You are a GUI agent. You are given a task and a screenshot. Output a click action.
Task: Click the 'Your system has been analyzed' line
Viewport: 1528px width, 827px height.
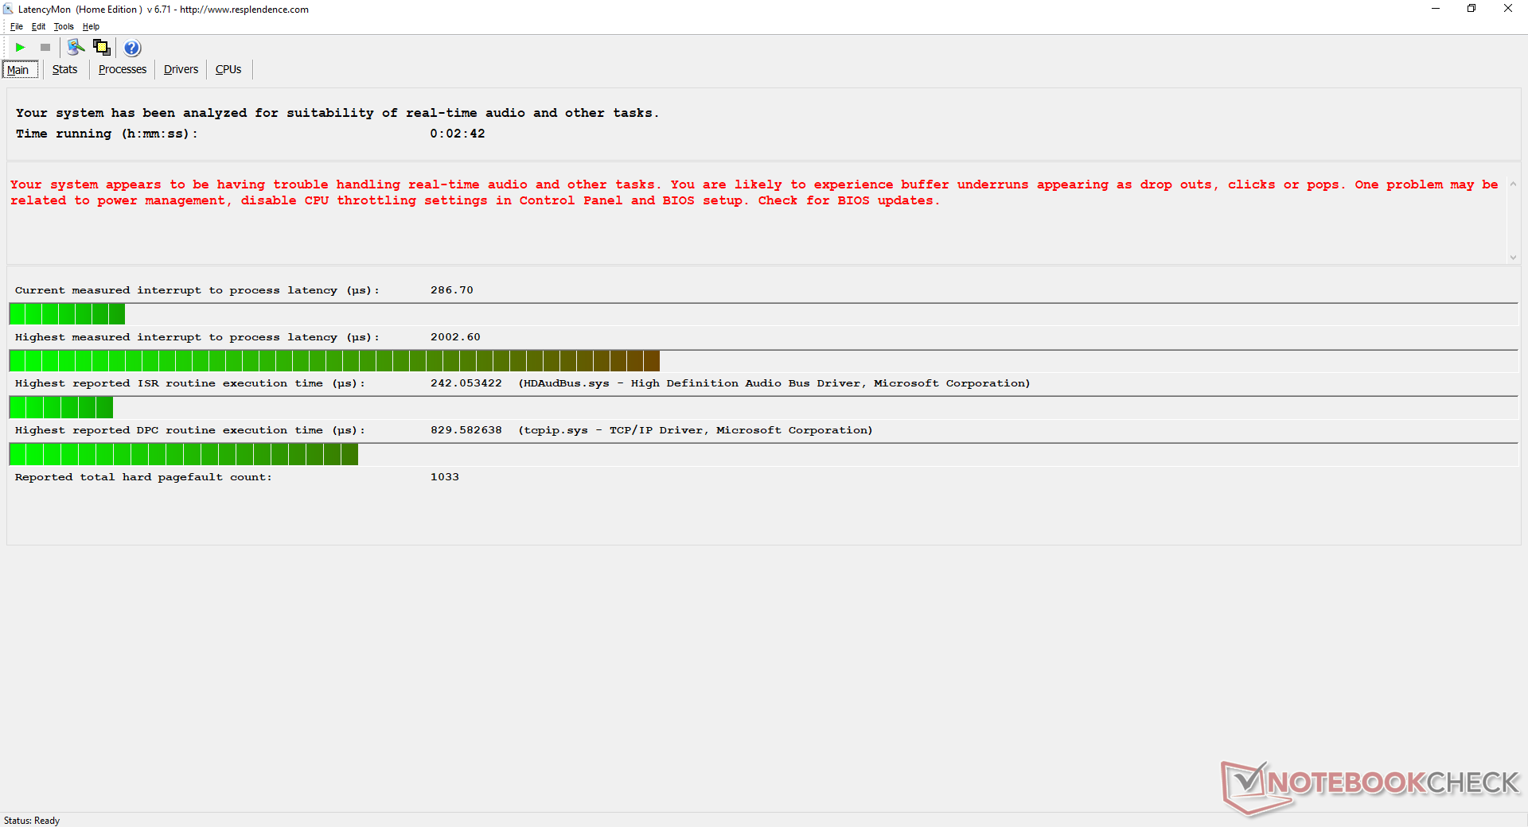[x=337, y=113]
